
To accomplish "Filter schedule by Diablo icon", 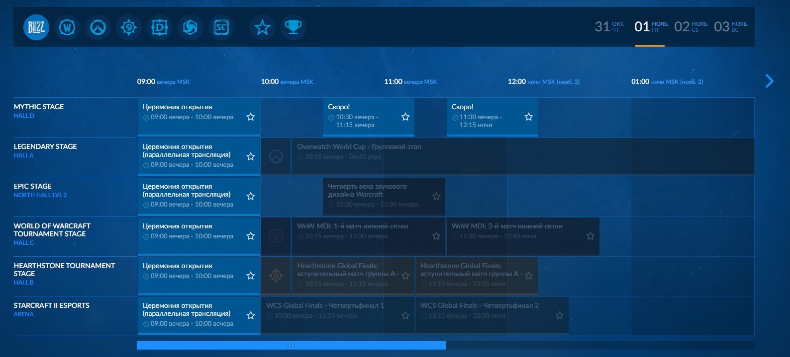I will click(160, 27).
